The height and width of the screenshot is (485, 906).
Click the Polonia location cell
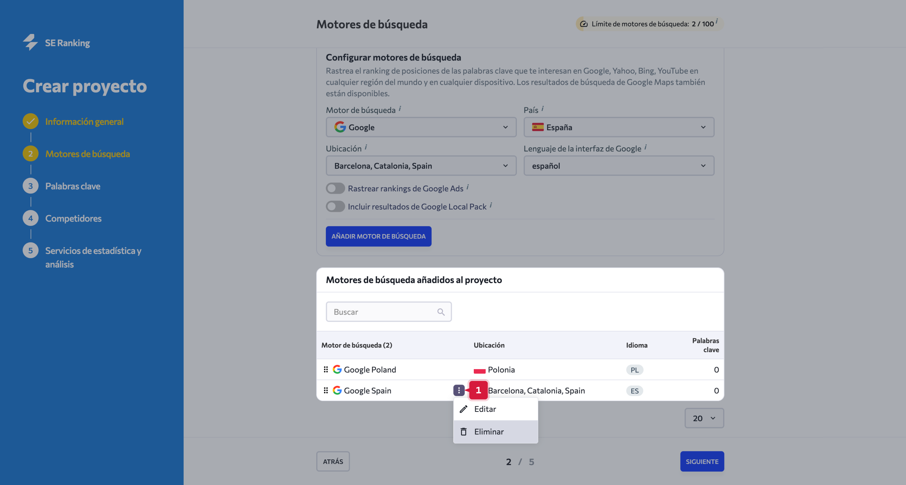tap(501, 369)
